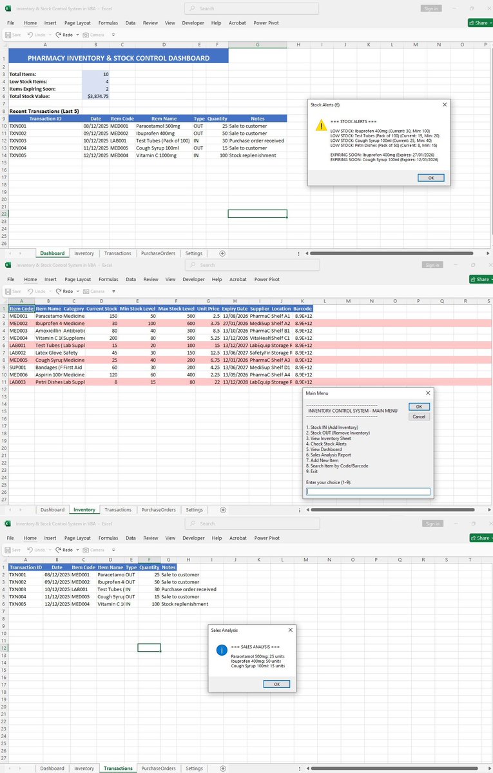Click Excel logo icon in Inventory window title bar
Image resolution: width=493 pixels, height=773 pixels.
[x=8, y=265]
